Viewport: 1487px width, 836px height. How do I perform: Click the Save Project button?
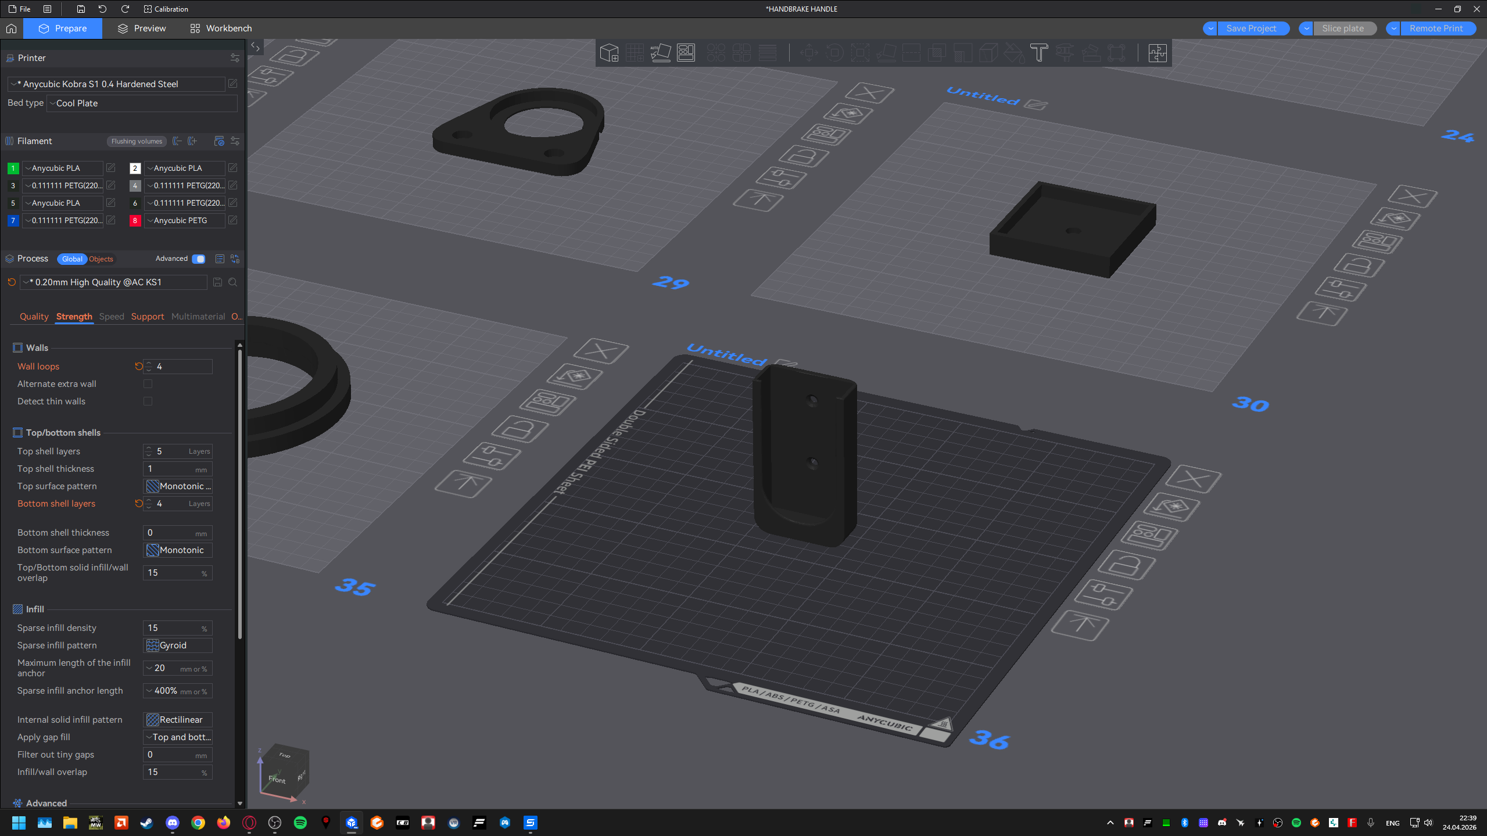[1252, 28]
